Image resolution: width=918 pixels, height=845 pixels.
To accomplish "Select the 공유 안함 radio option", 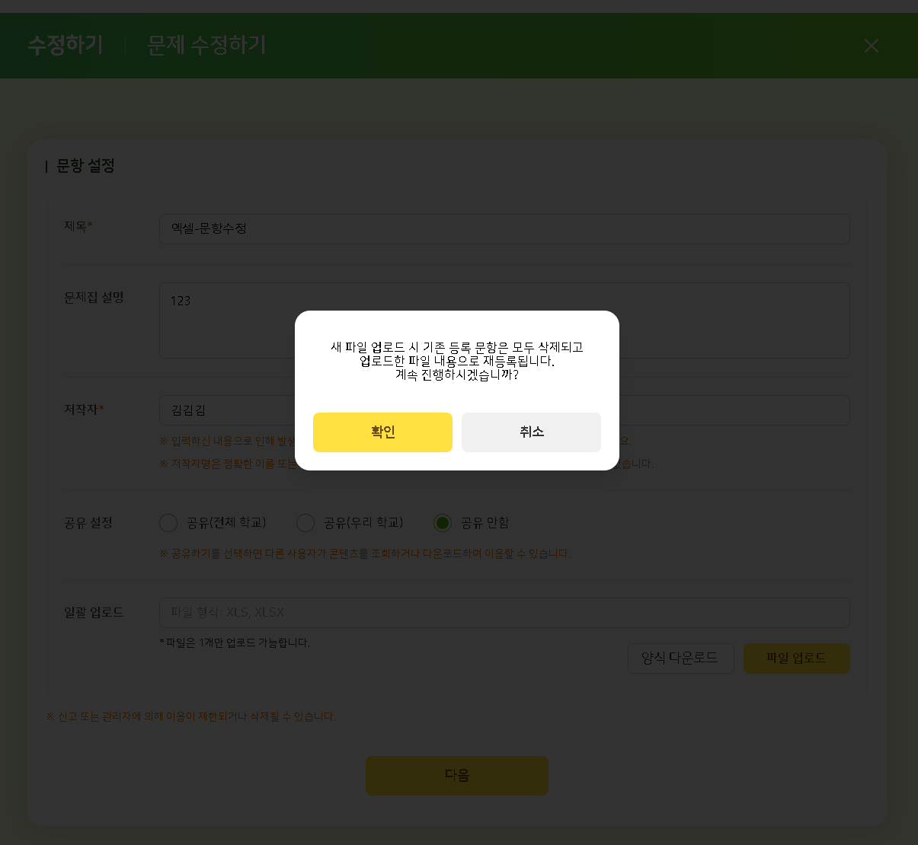I will (x=443, y=523).
